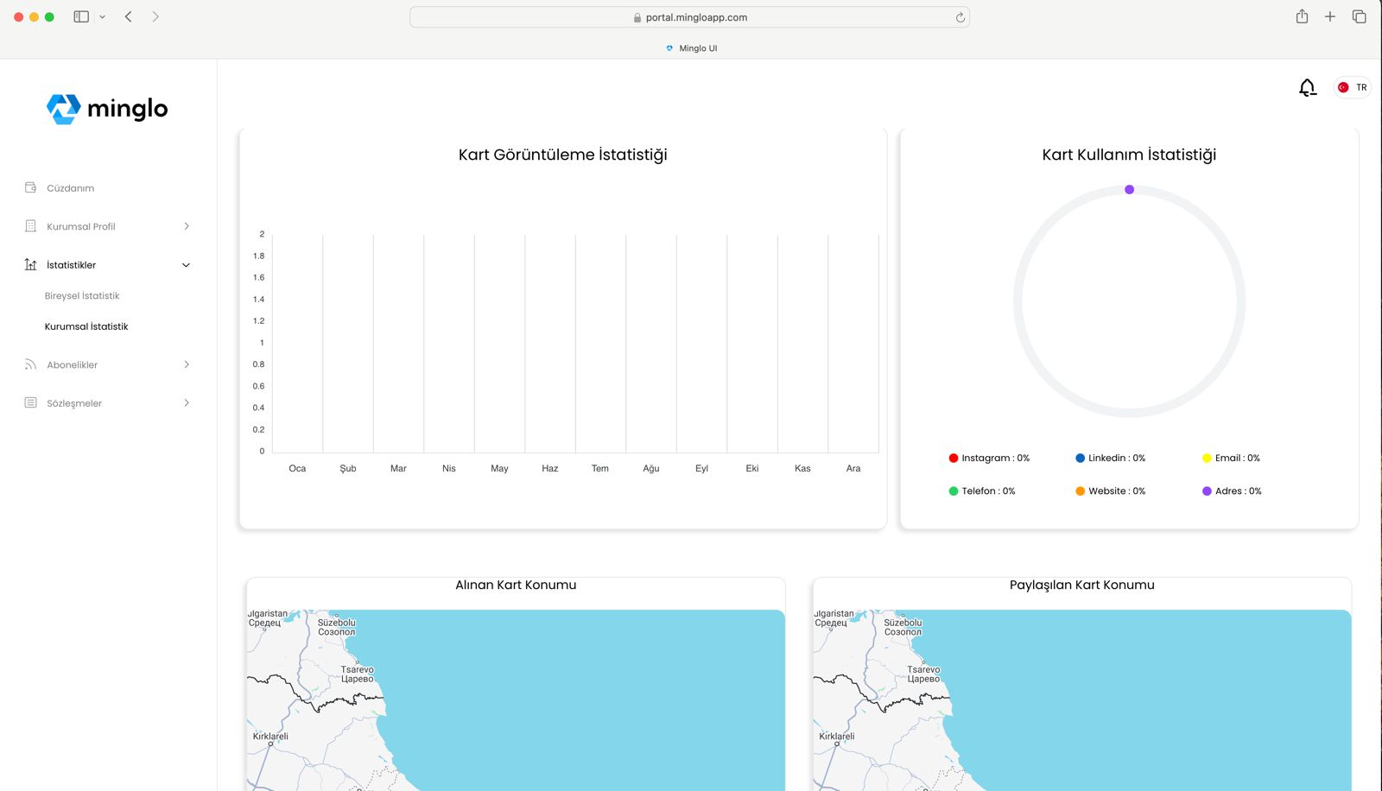1382x791 pixels.
Task: Click 'Instagram : 0%' legend text
Action: tap(996, 458)
